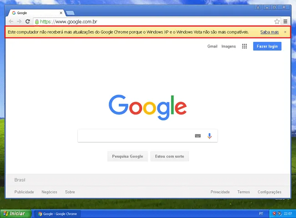Open the on-screen keyboard input tool
The width and height of the screenshot is (296, 218).
tap(198, 136)
